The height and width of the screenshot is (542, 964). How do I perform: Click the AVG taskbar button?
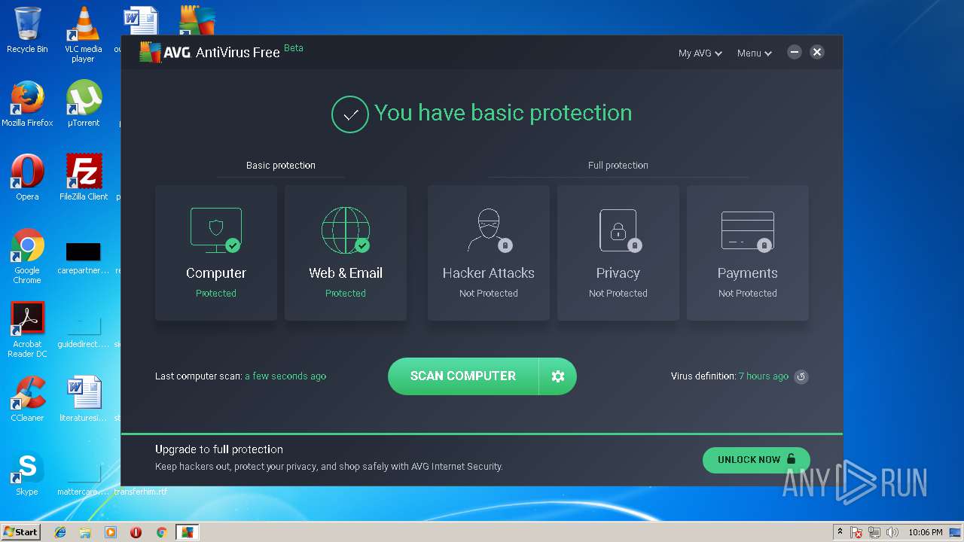[x=187, y=532]
